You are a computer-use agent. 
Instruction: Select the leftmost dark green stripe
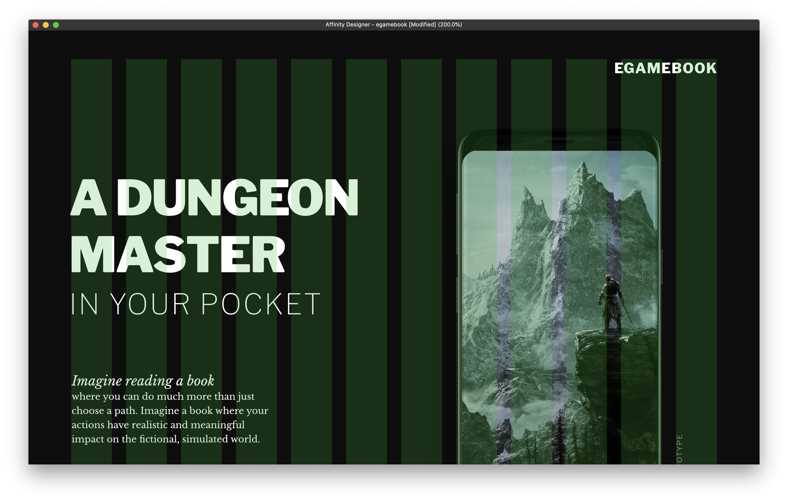(91, 114)
